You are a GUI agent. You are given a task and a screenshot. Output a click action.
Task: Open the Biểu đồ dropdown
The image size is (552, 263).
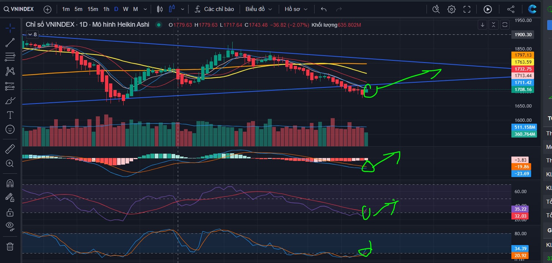tap(259, 9)
